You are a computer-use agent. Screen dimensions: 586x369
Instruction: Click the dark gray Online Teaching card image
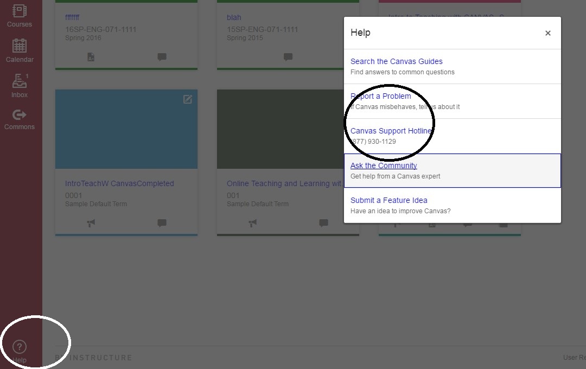click(281, 129)
